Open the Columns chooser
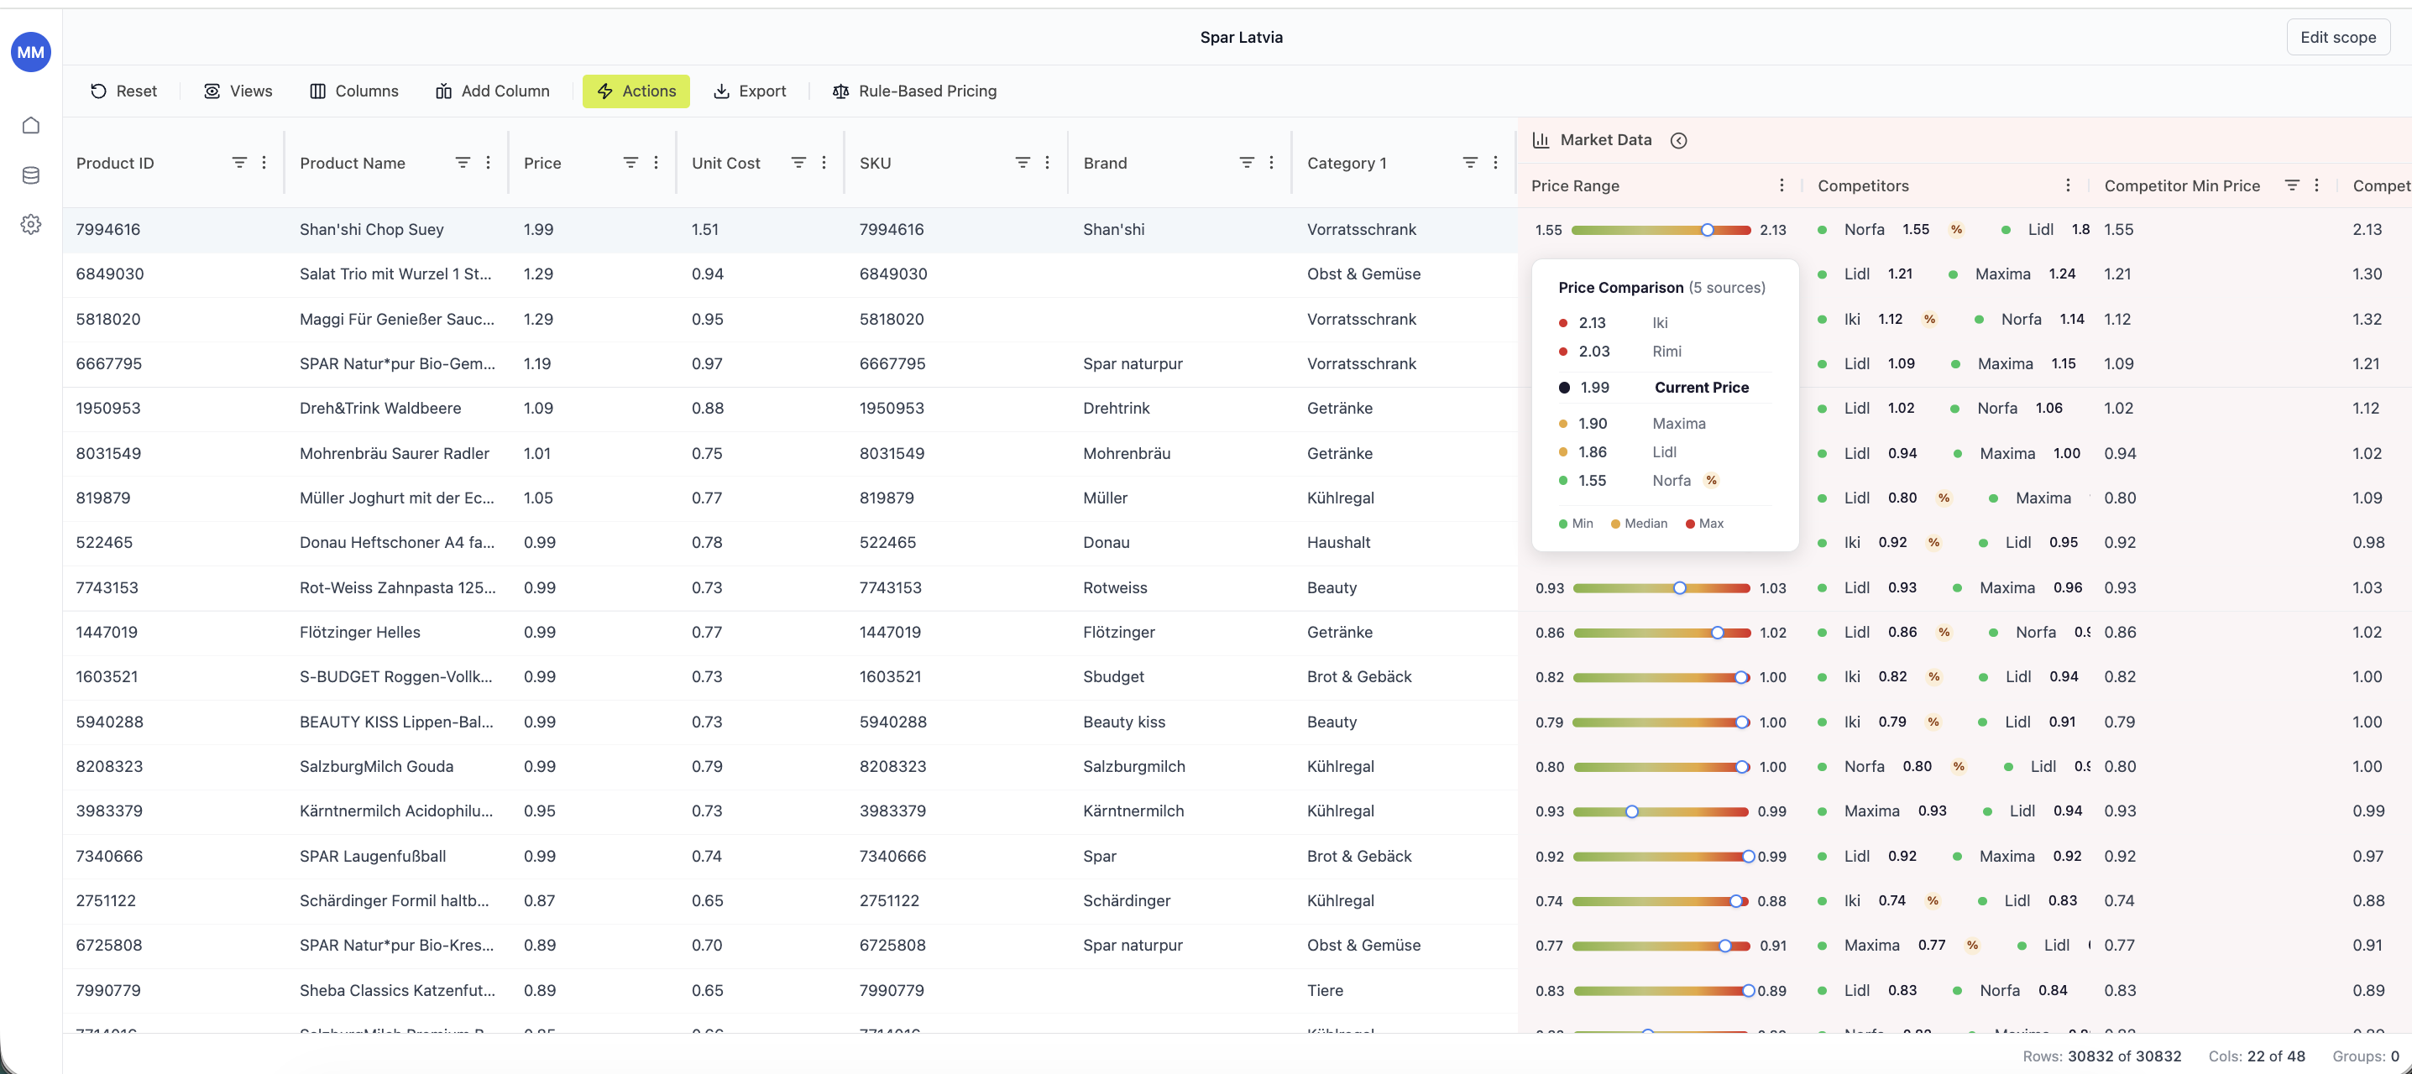The image size is (2412, 1074). pos(354,91)
